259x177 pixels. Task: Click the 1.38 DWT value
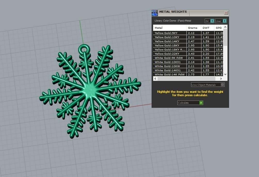[x=206, y=62]
